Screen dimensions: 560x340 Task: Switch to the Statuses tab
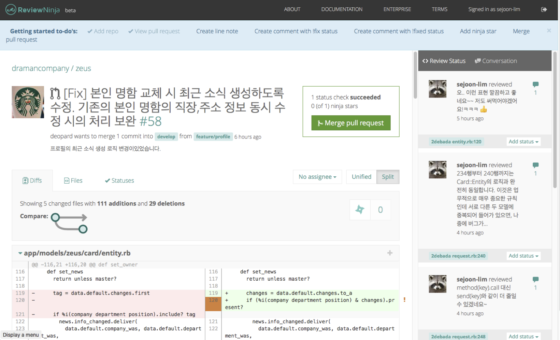[119, 180]
